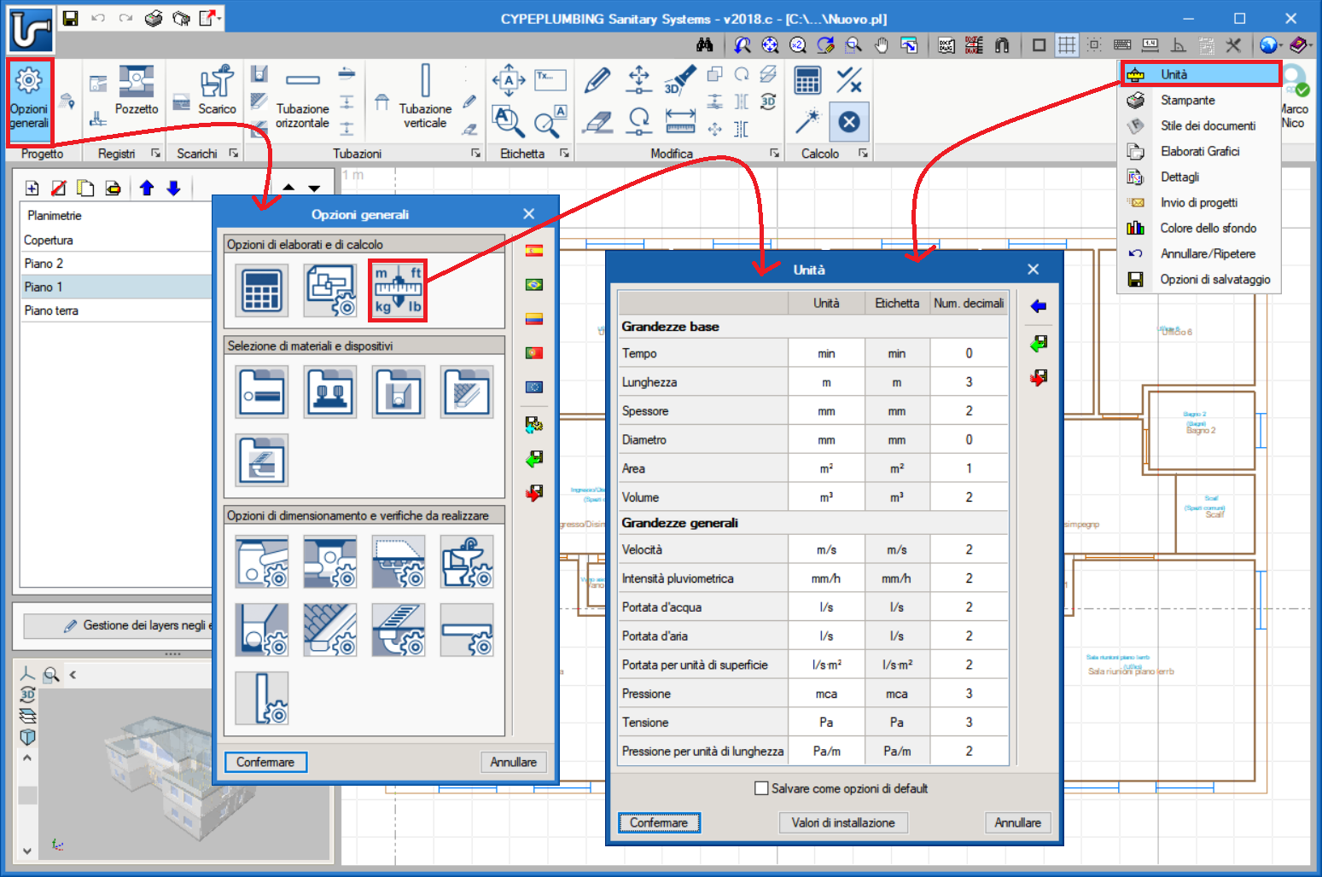Click the 3D view scrollbar up arrow

[x=27, y=758]
